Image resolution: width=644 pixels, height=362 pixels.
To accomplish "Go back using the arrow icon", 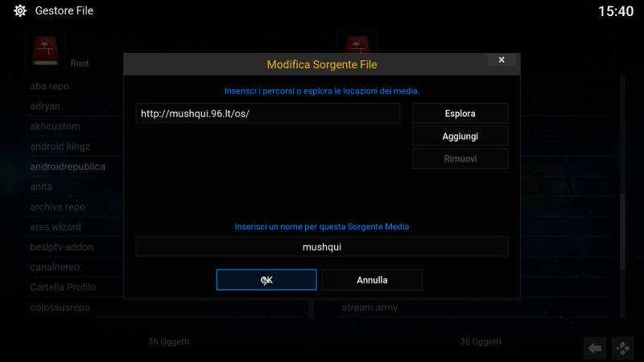I will click(595, 348).
